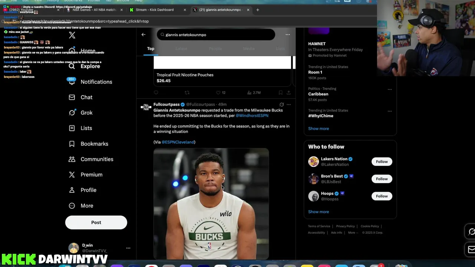Open Giannis Bucks photo in post

[211, 204]
